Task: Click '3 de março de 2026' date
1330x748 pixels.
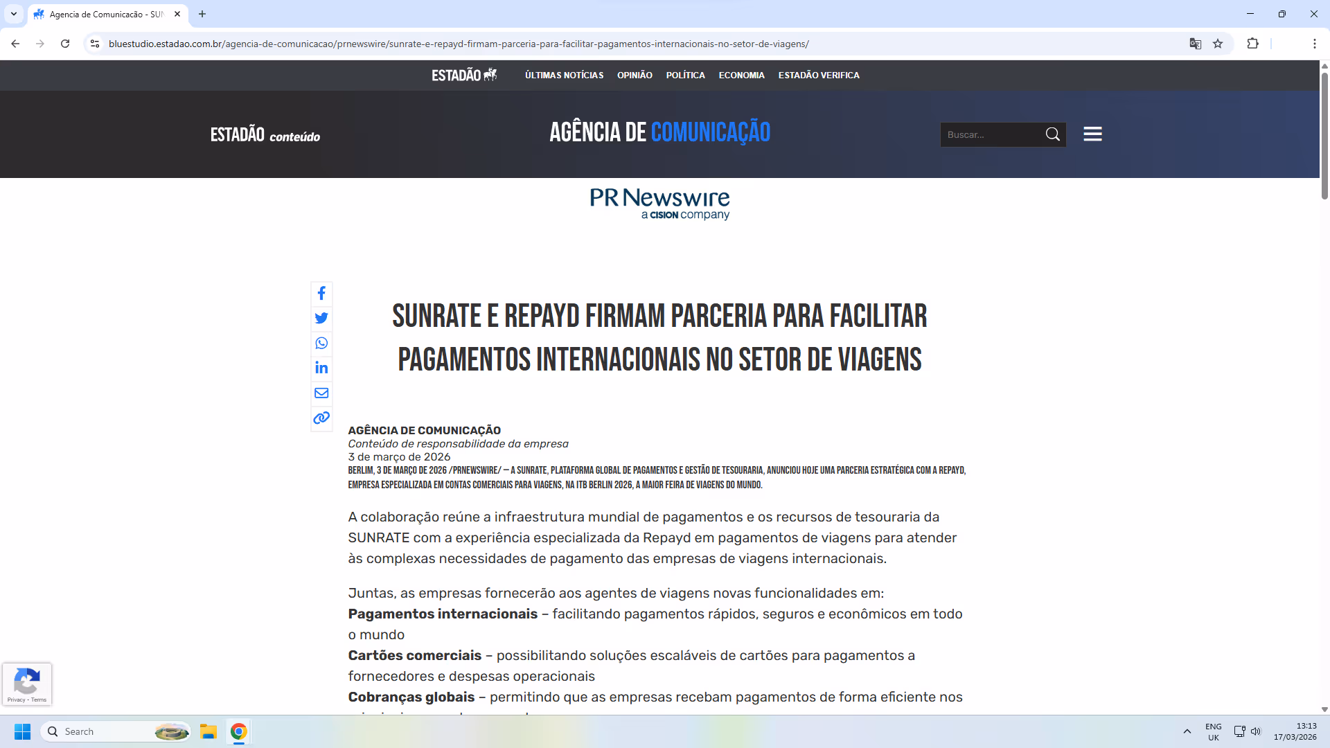Action: click(x=399, y=457)
